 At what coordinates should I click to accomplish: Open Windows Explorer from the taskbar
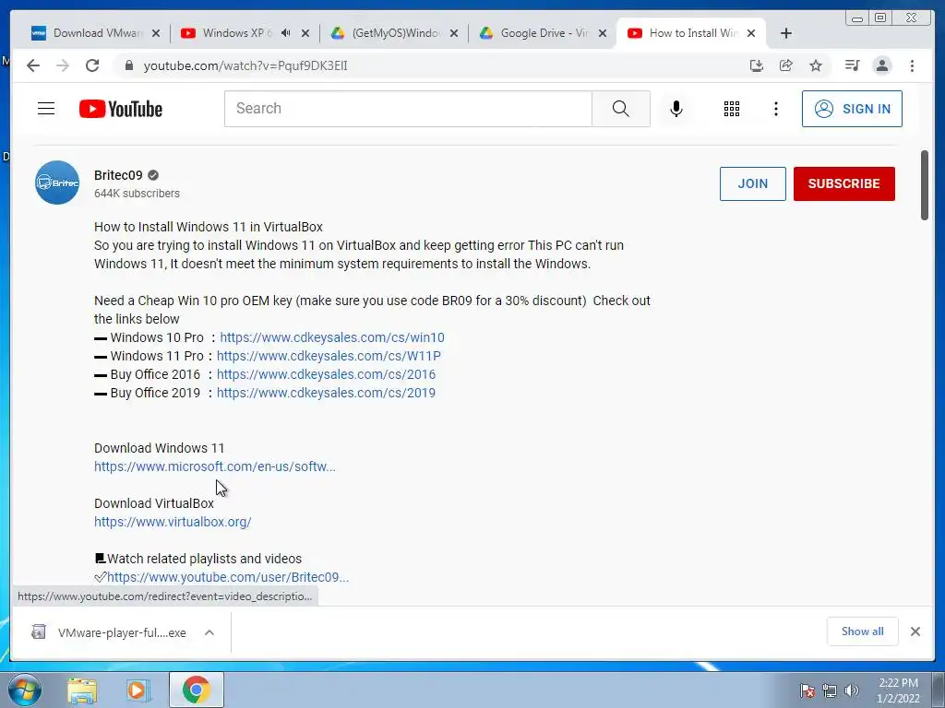[x=82, y=690]
